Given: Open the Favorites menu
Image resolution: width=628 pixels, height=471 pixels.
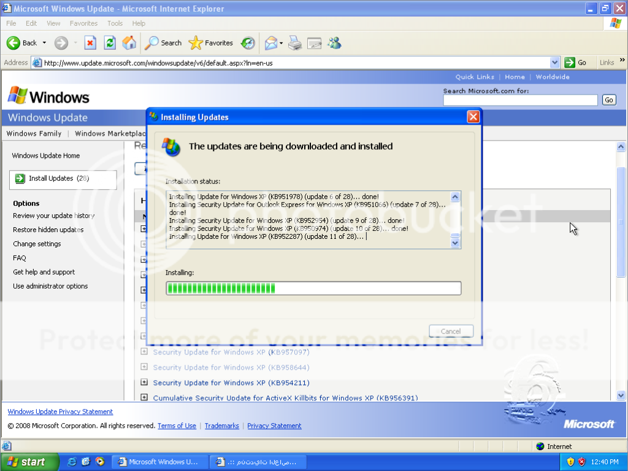Looking at the screenshot, I should (x=83, y=23).
